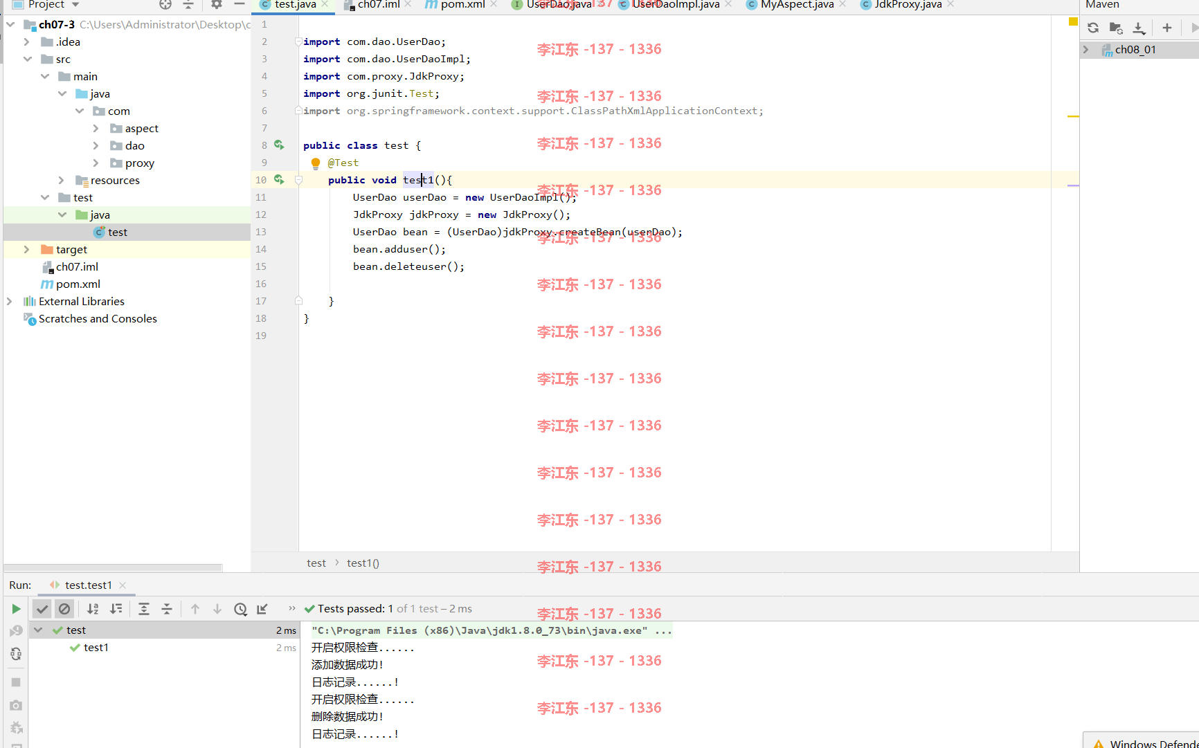This screenshot has height=748, width=1199.
Task: Expand all test result nodes
Action: pos(144,609)
